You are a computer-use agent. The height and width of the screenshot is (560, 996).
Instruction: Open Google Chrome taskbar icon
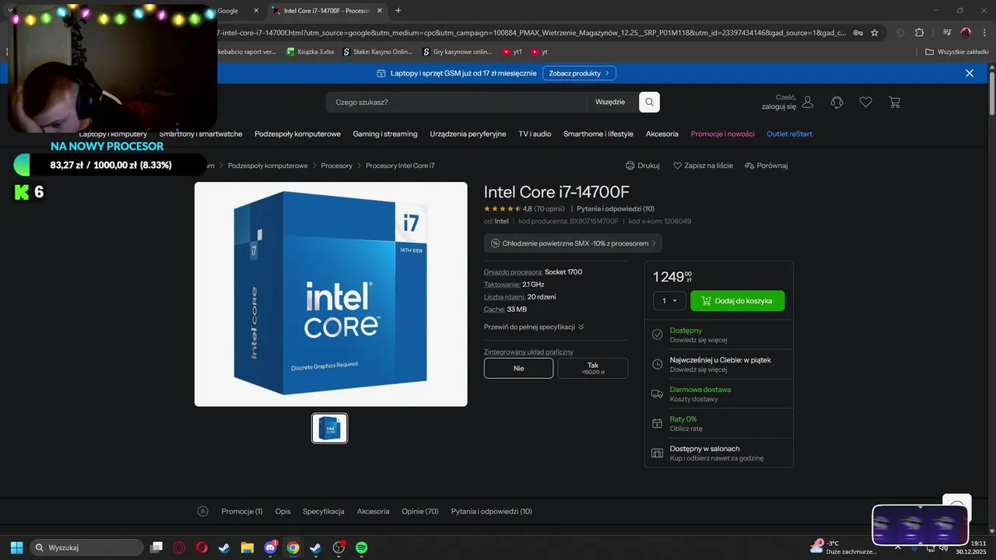pyautogui.click(x=293, y=548)
